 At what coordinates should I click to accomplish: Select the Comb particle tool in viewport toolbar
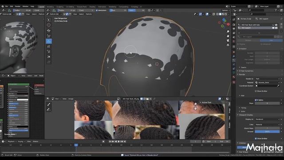point(49,31)
